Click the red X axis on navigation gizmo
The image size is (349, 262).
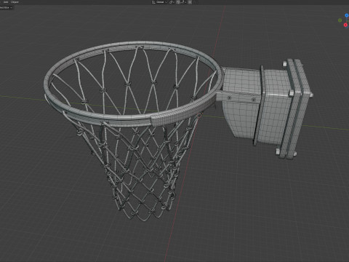(345, 25)
